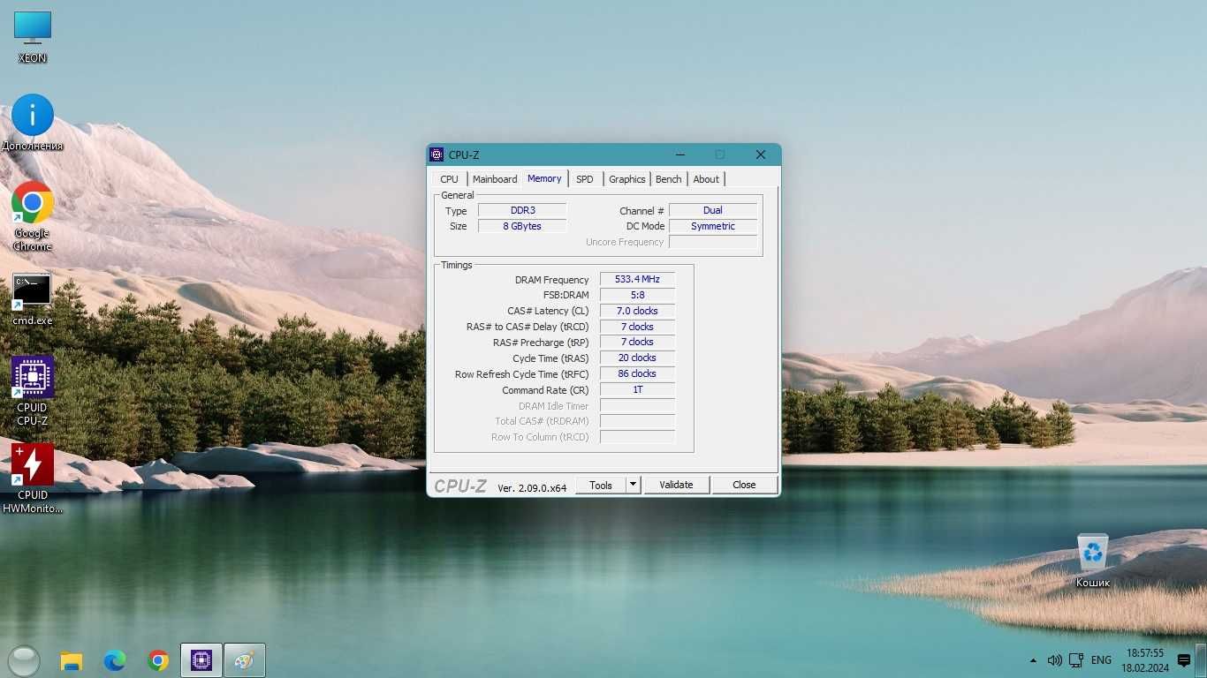
Task: Switch the ENG input language
Action: 1101,660
